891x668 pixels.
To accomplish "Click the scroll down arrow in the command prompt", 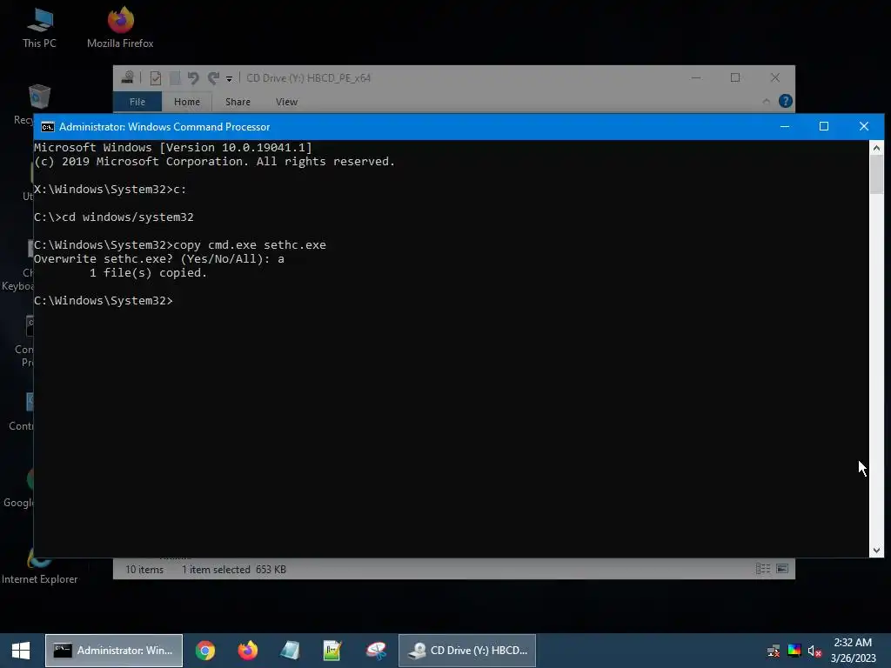I will 876,550.
